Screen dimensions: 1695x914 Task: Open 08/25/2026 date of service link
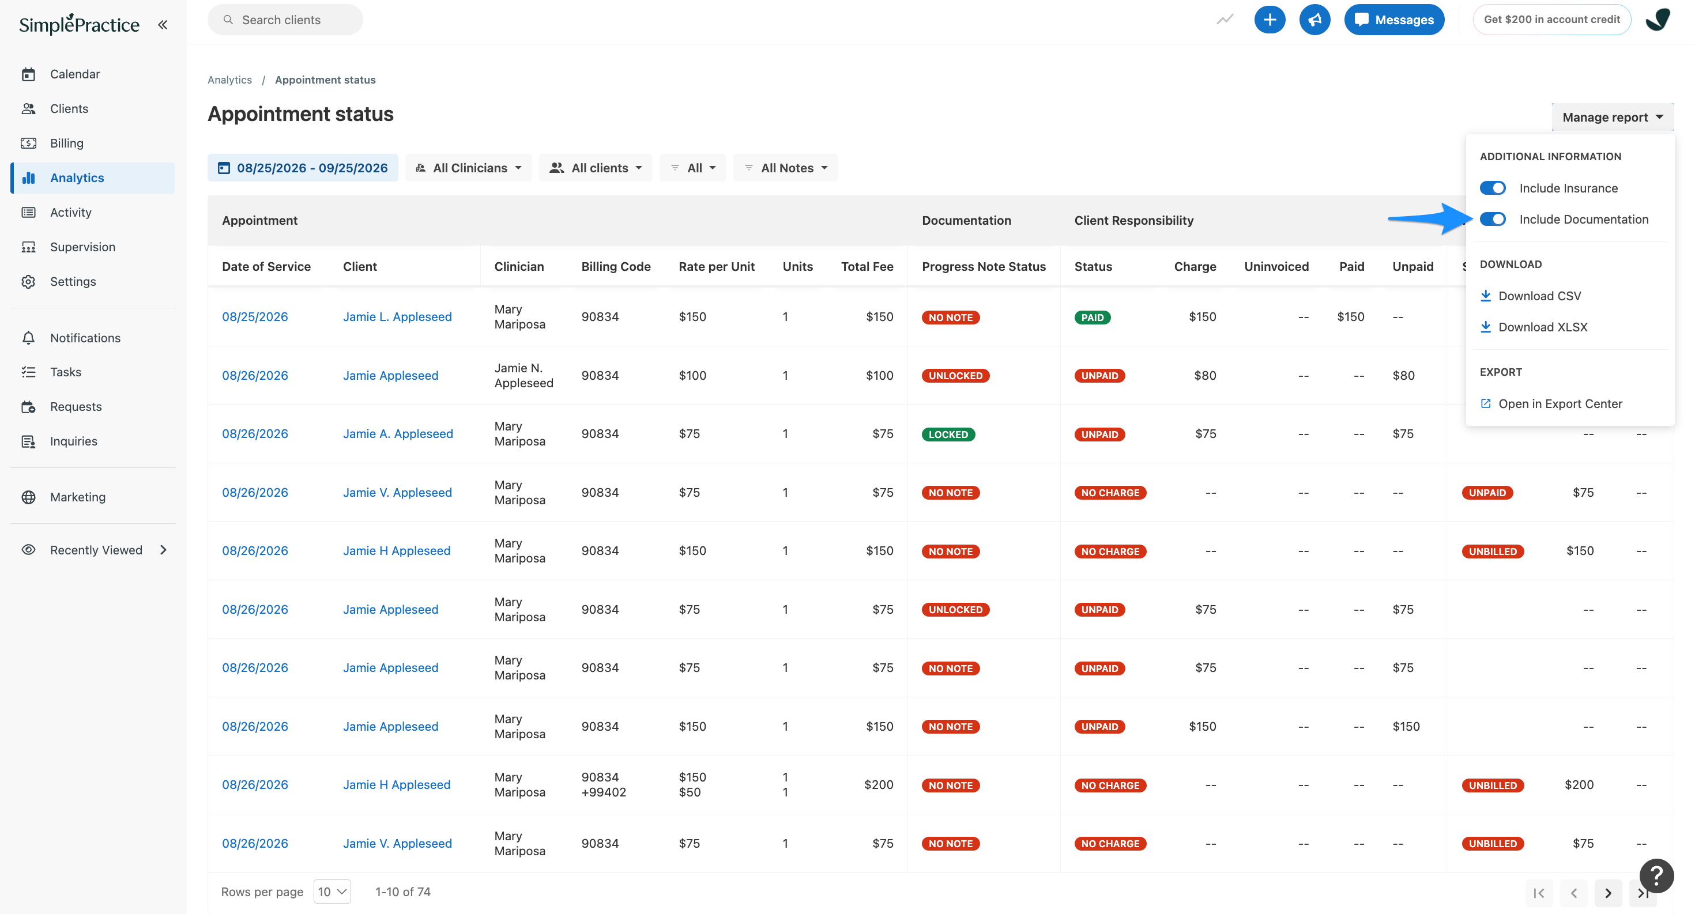pyautogui.click(x=255, y=317)
